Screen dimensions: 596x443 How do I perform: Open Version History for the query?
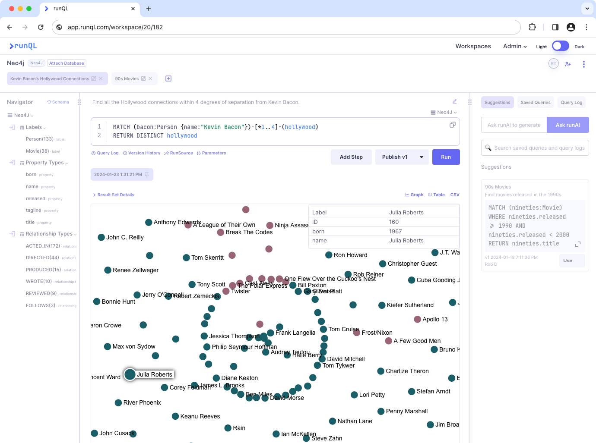coord(142,153)
